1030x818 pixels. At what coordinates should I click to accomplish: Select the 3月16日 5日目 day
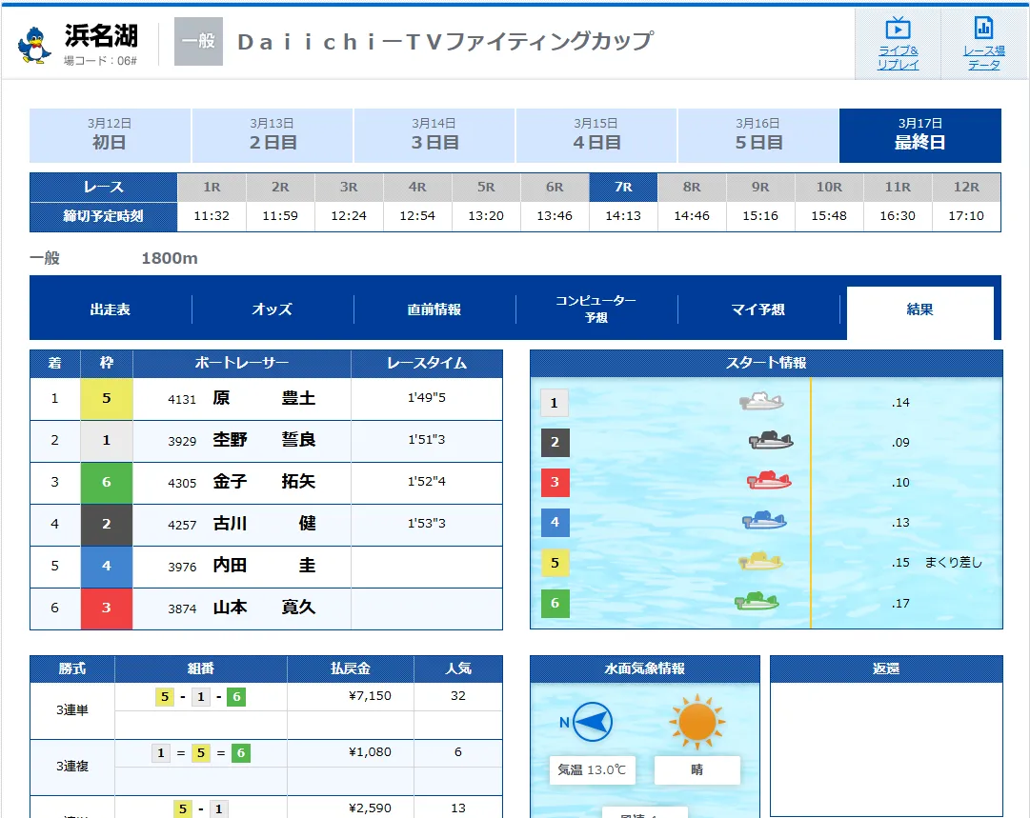[x=757, y=135]
